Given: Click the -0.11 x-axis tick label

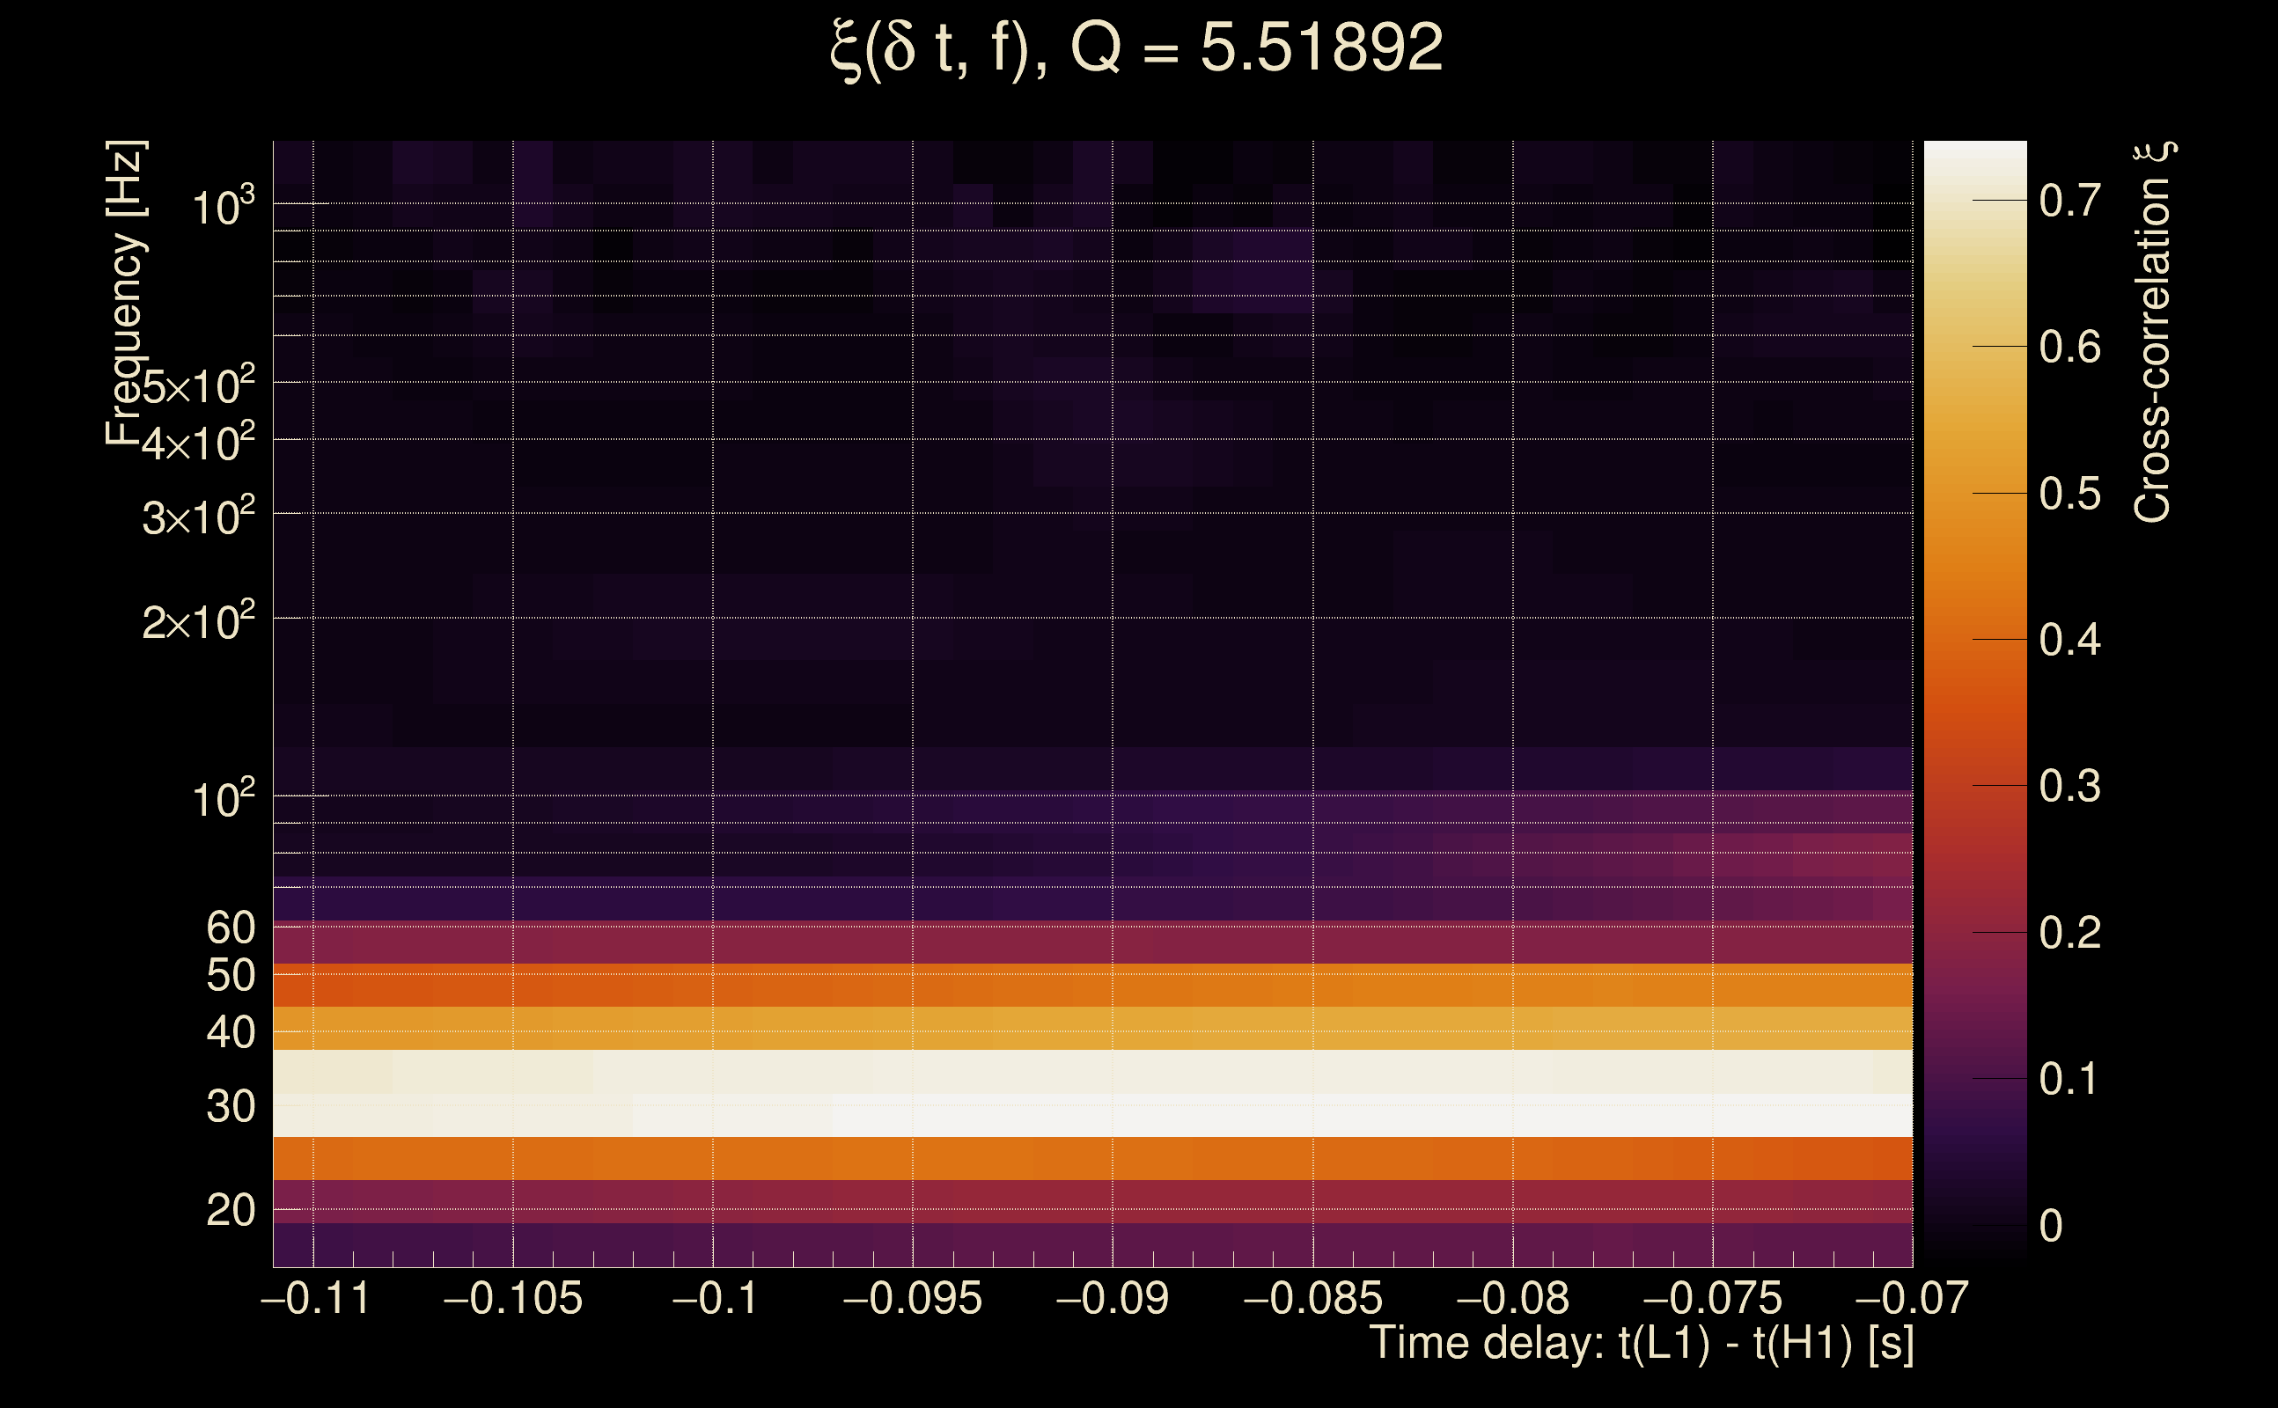Looking at the screenshot, I should tap(315, 1298).
